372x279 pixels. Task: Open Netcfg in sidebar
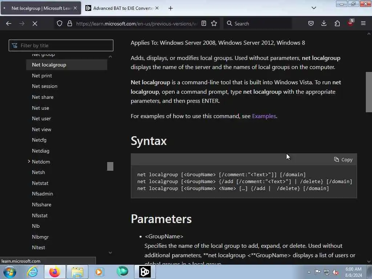coord(39,140)
